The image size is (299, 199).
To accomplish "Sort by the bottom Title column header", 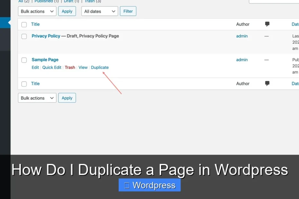I will pyautogui.click(x=35, y=83).
